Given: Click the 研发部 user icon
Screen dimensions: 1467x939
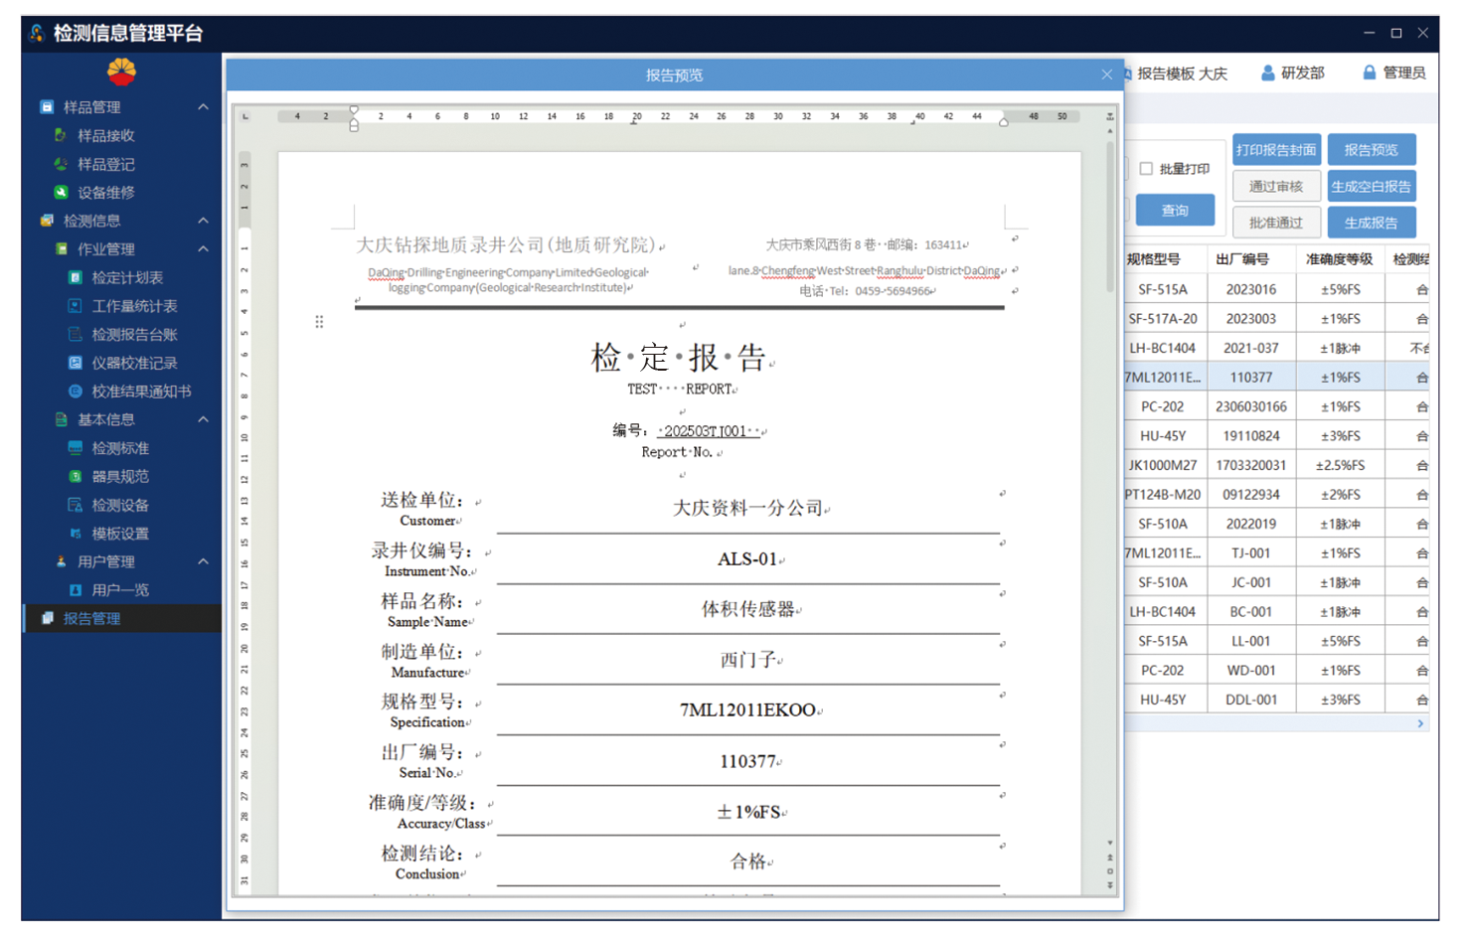Looking at the screenshot, I should tap(1267, 73).
